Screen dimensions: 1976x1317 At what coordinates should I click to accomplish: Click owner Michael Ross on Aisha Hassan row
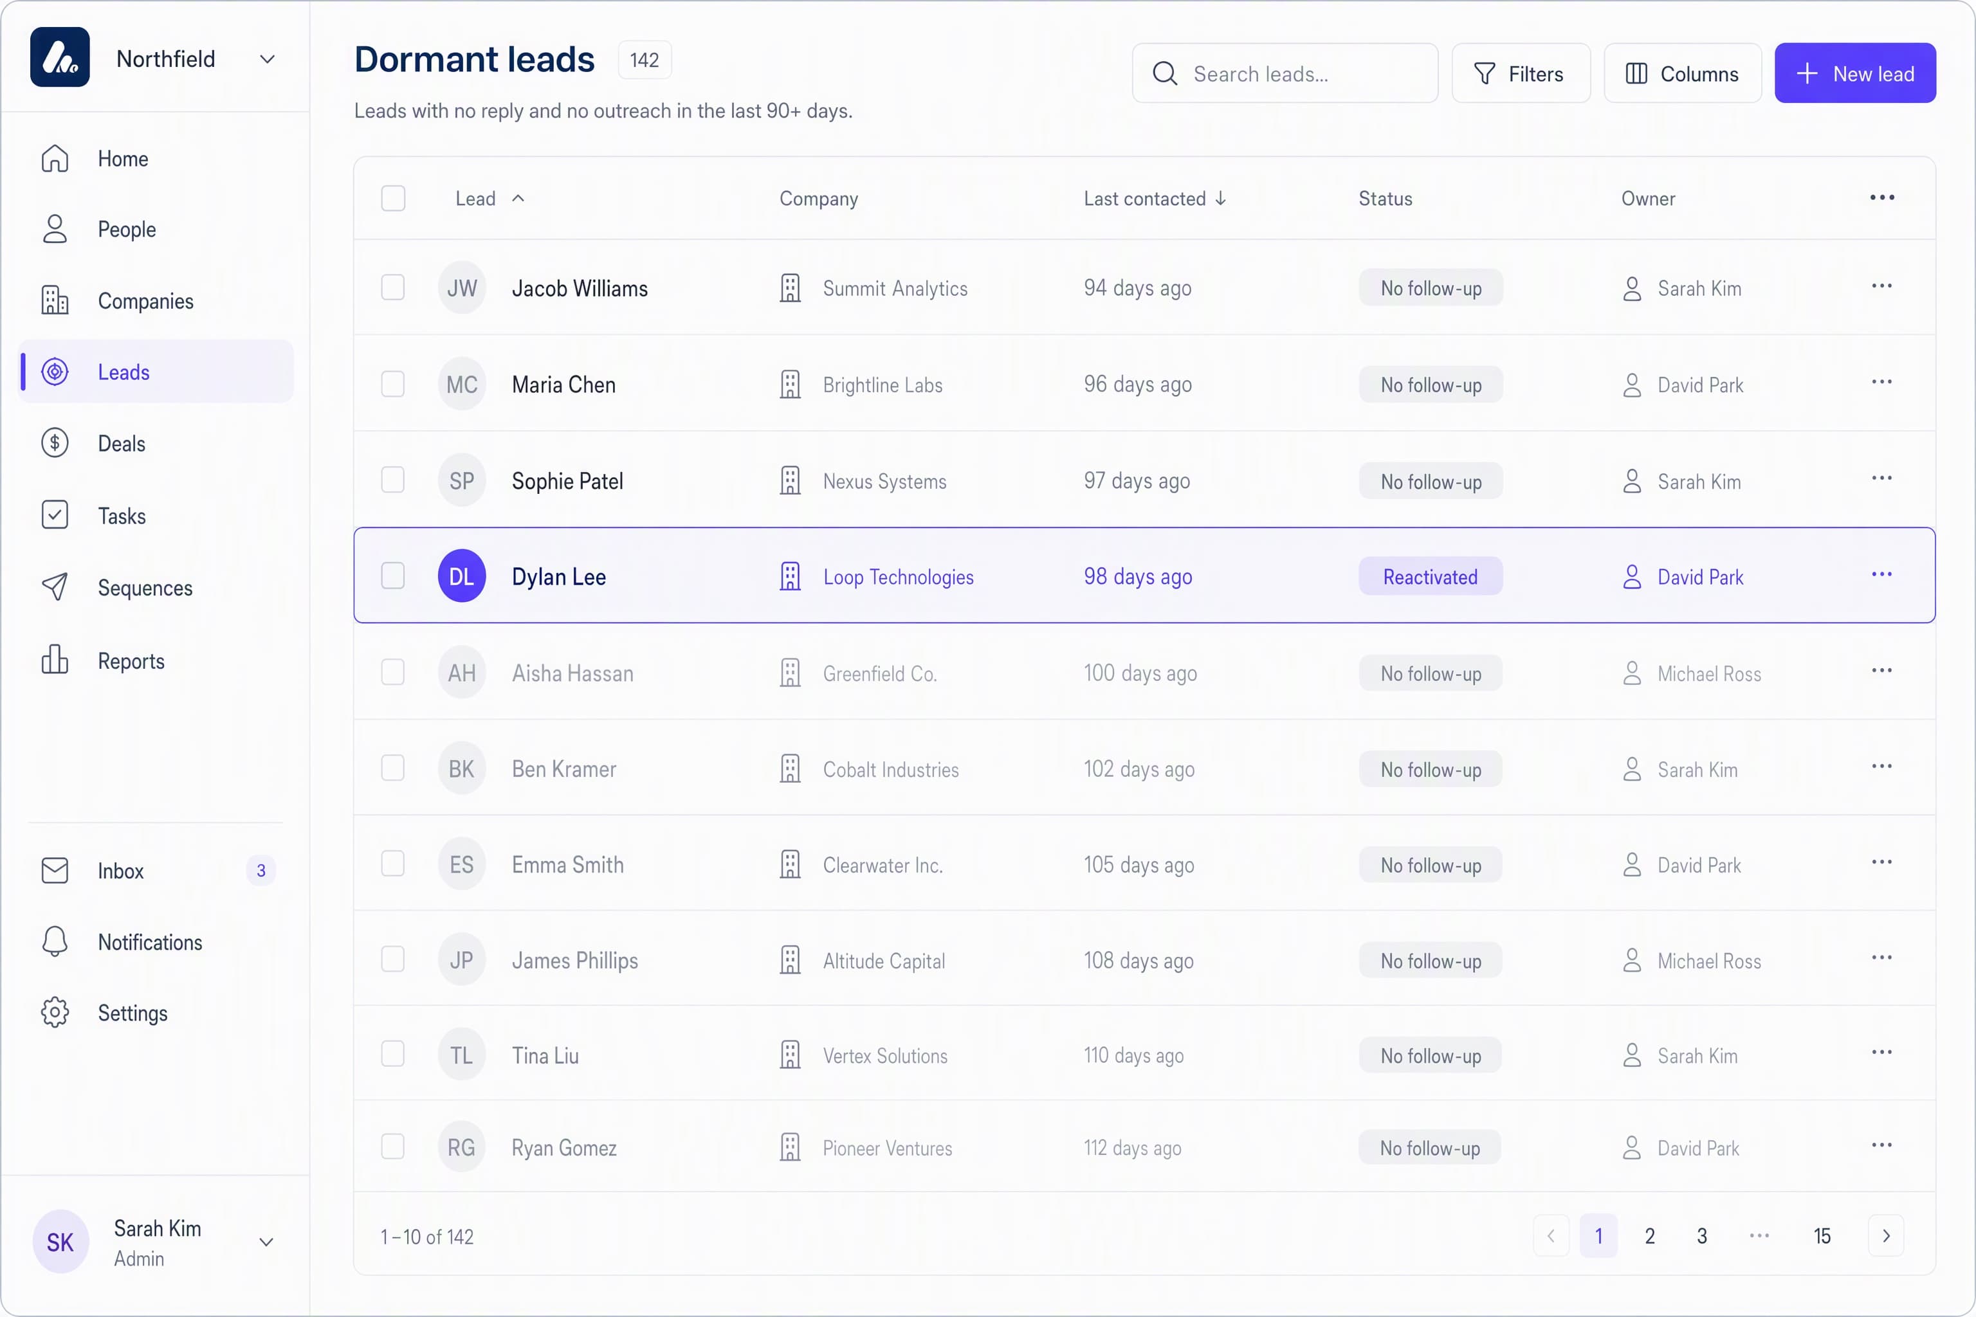click(1709, 674)
